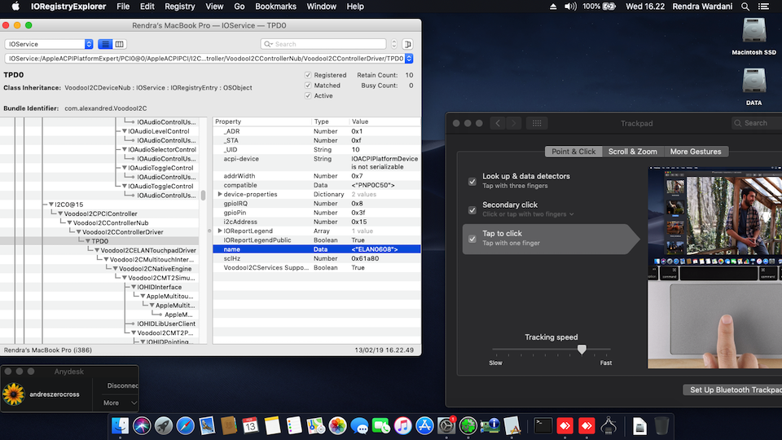Open the Registry menu
782x440 pixels.
pos(179,7)
